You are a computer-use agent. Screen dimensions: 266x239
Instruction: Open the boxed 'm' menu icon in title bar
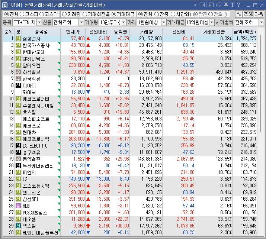point(202,5)
